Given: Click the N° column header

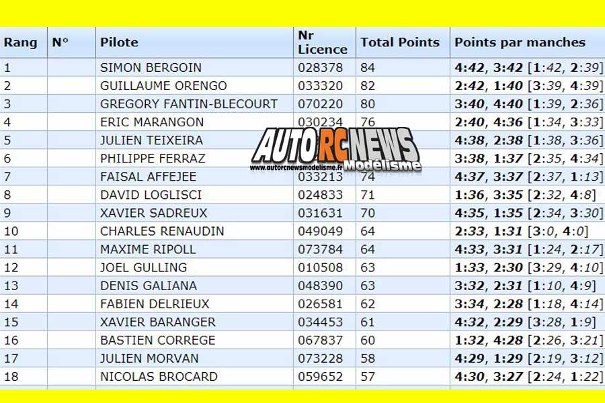Looking at the screenshot, I should tap(61, 42).
